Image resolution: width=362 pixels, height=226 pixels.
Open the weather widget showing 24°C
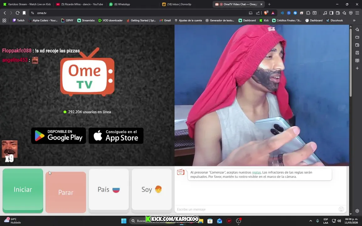13,221
